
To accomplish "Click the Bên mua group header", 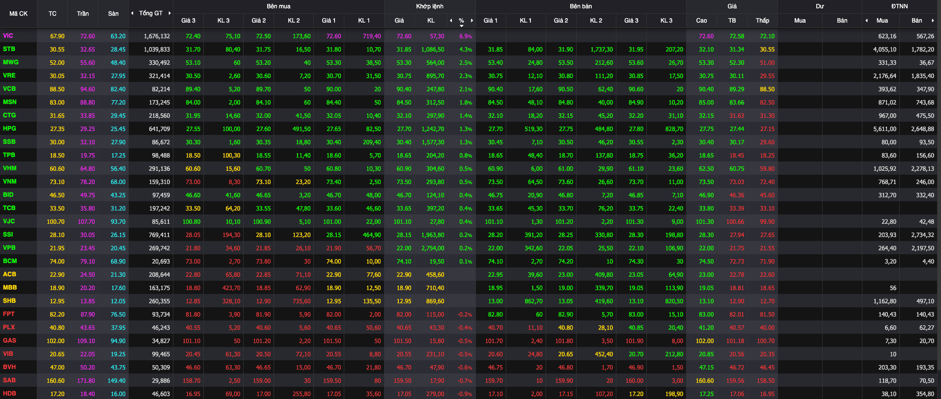I will click(278, 6).
